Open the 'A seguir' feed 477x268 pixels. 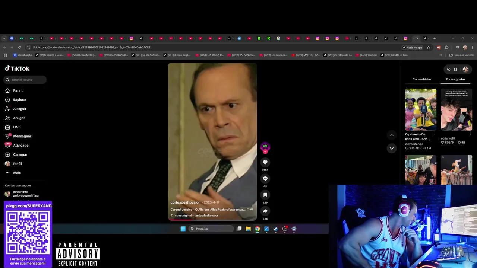coord(16,109)
